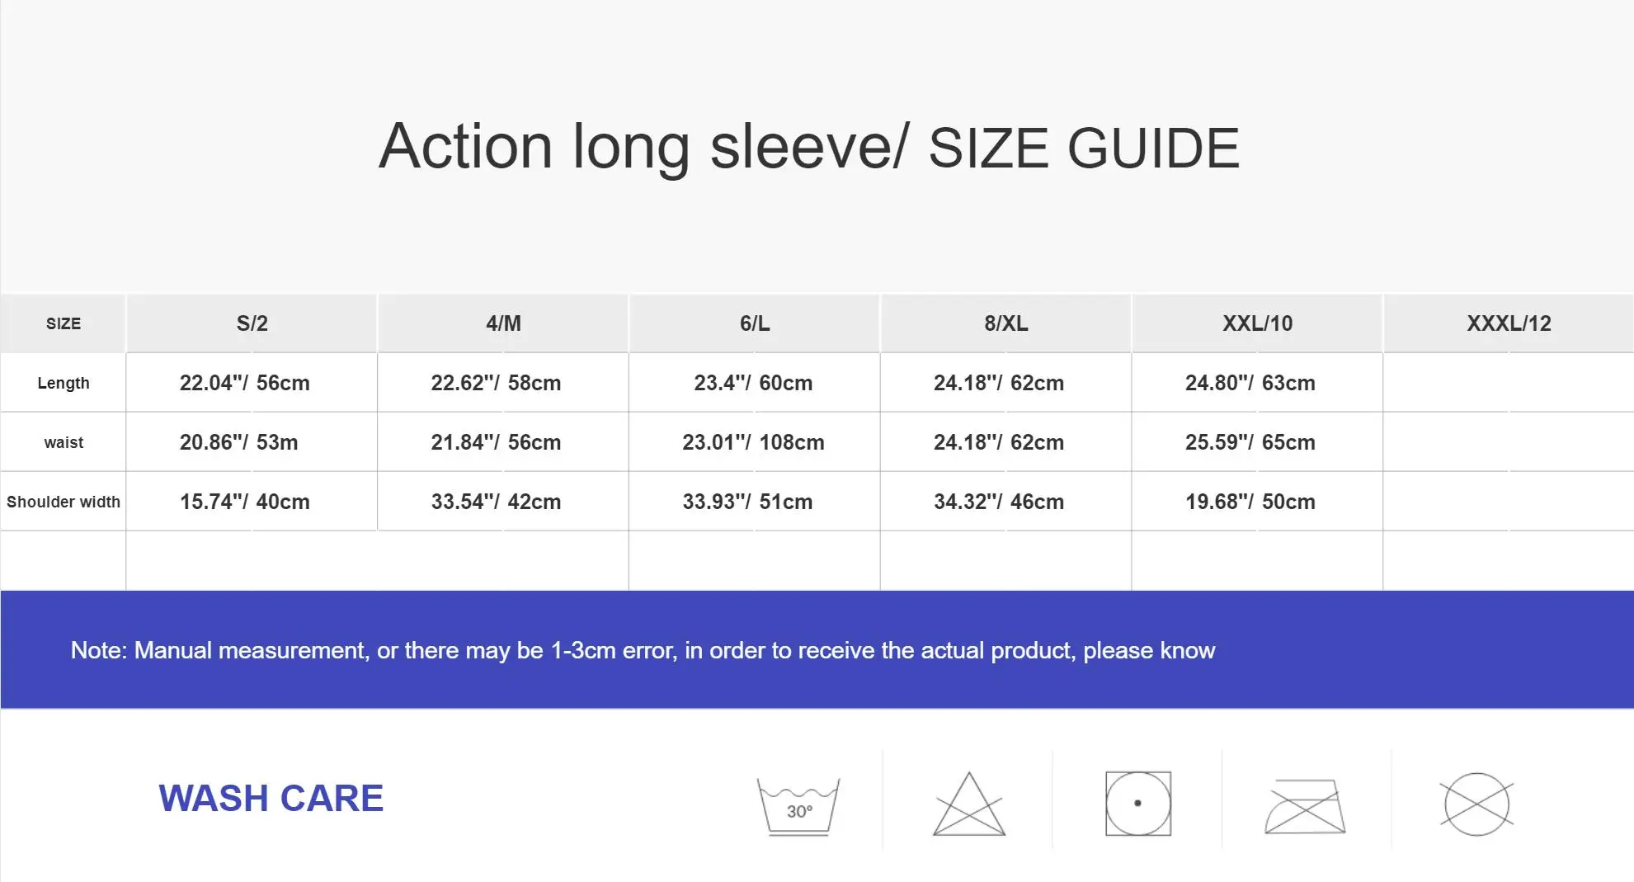This screenshot has width=1634, height=882.
Task: Click the Action long sleeve SIZE GUIDE title
Action: coord(808,147)
